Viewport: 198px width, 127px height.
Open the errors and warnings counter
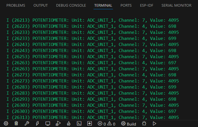[107, 124]
